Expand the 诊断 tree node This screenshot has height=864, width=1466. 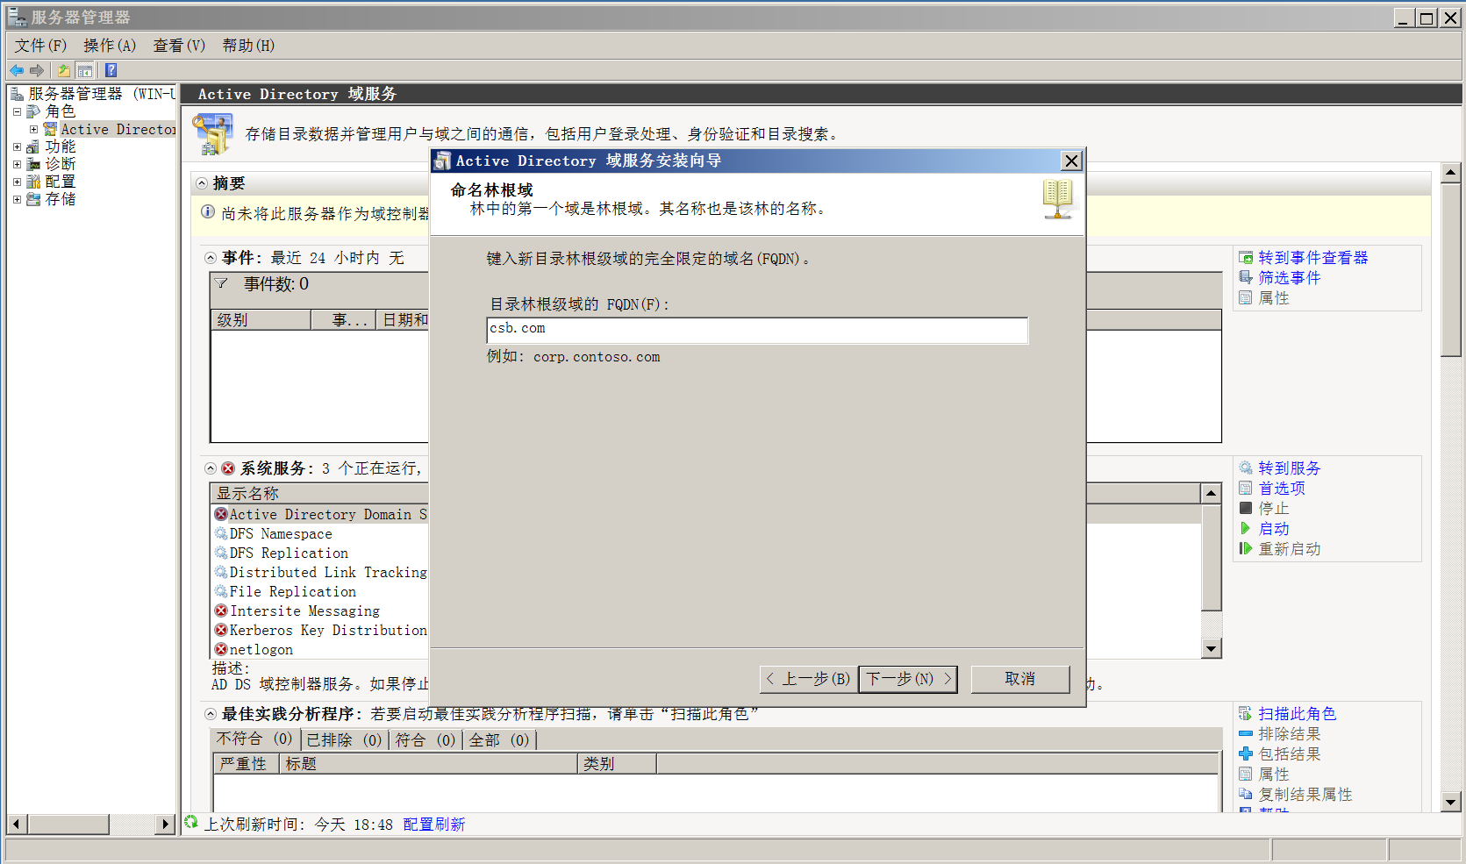click(x=17, y=164)
